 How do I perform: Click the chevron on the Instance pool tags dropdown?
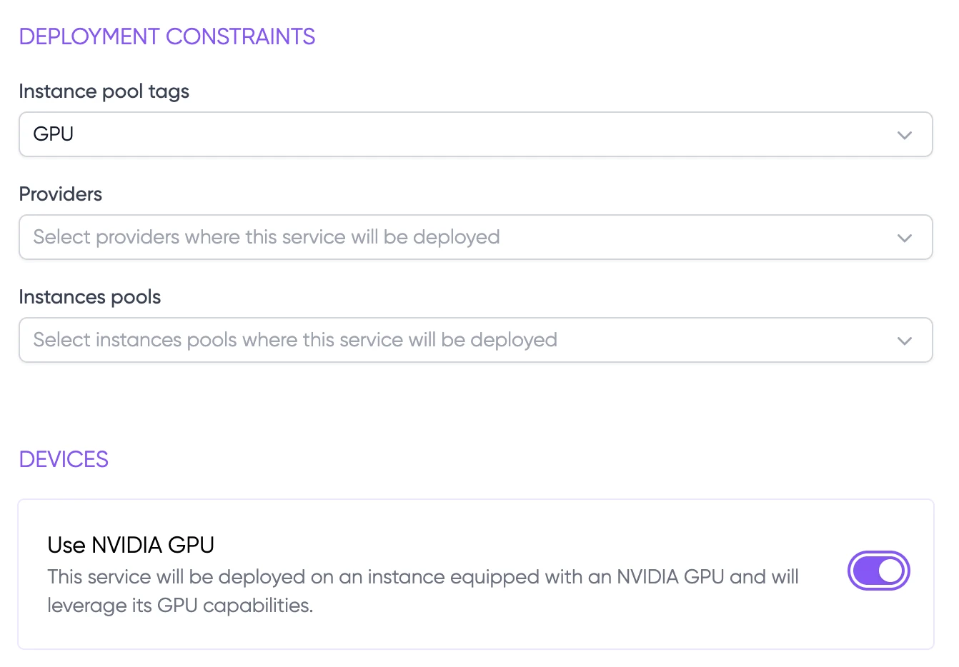[905, 134]
